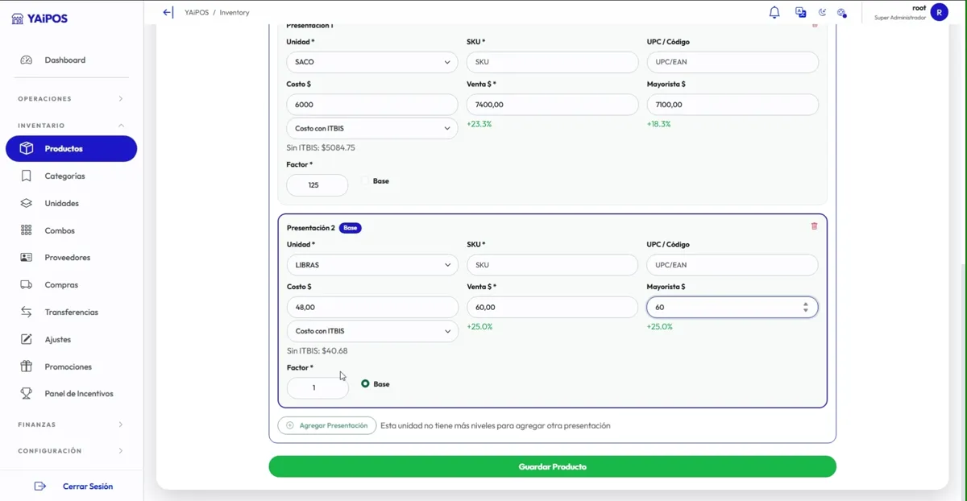Click the Panel de Incentivos trophy icon
This screenshot has height=501, width=967.
click(27, 394)
